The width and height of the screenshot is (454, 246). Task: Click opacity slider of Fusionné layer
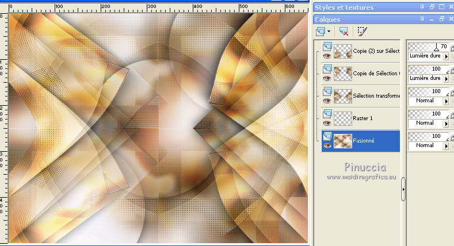click(x=428, y=136)
